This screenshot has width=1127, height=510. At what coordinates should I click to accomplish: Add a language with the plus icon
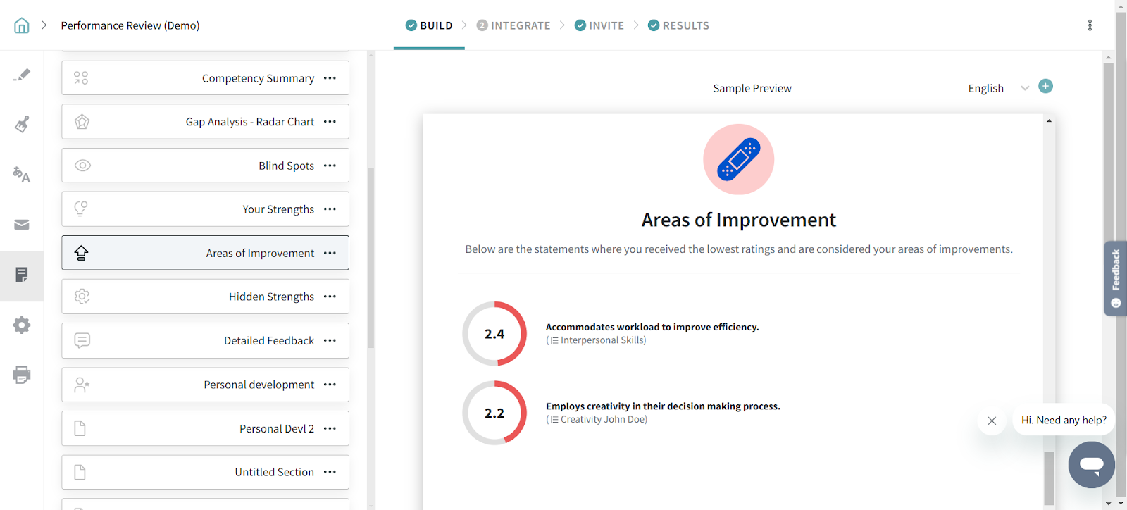[1046, 87]
